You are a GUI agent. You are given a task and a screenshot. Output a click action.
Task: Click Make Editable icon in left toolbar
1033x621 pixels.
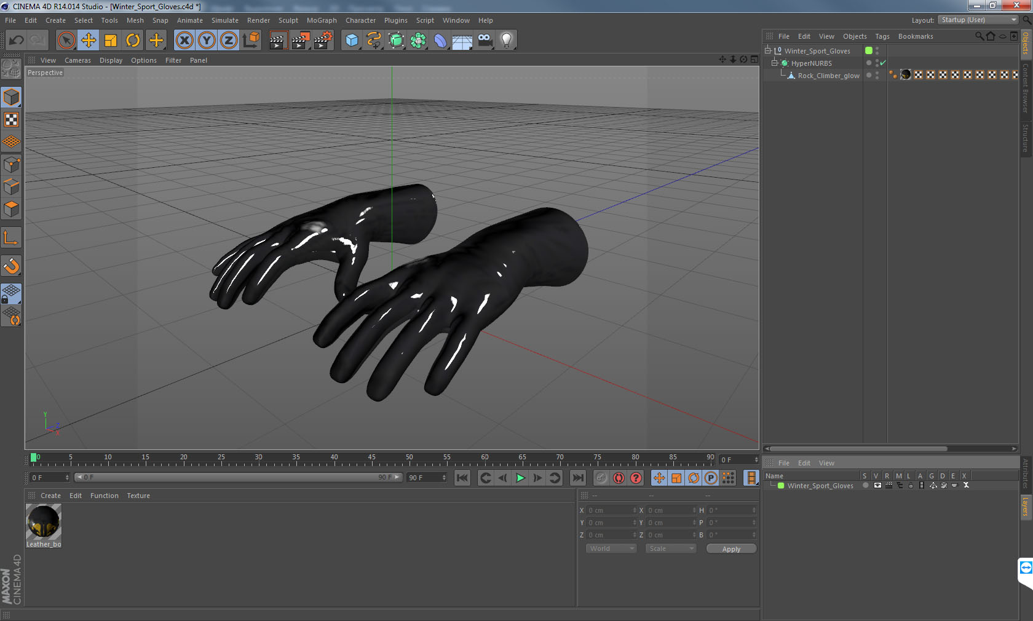(11, 69)
